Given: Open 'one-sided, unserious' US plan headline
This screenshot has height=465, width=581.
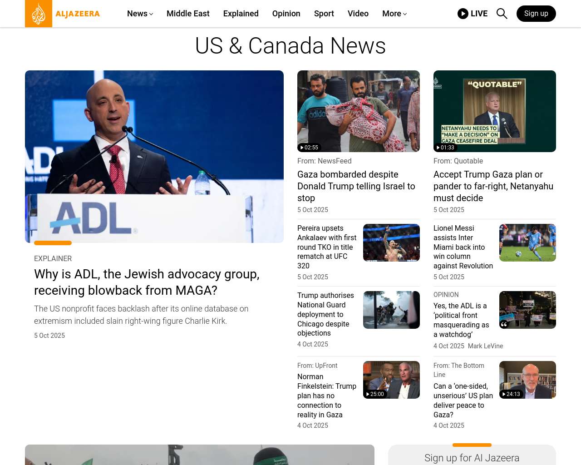Looking at the screenshot, I should click(x=463, y=401).
